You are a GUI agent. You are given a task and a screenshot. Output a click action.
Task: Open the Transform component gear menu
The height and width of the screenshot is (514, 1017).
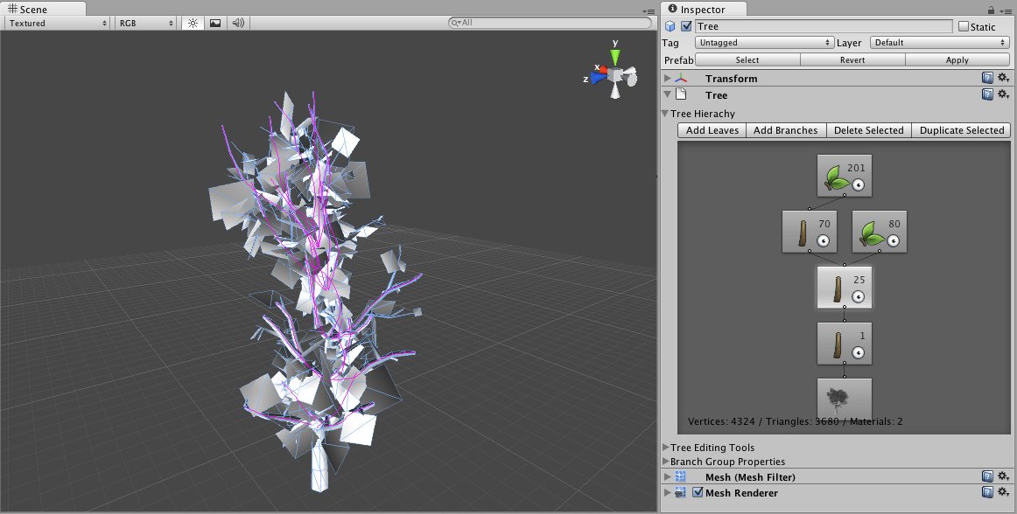(1003, 79)
